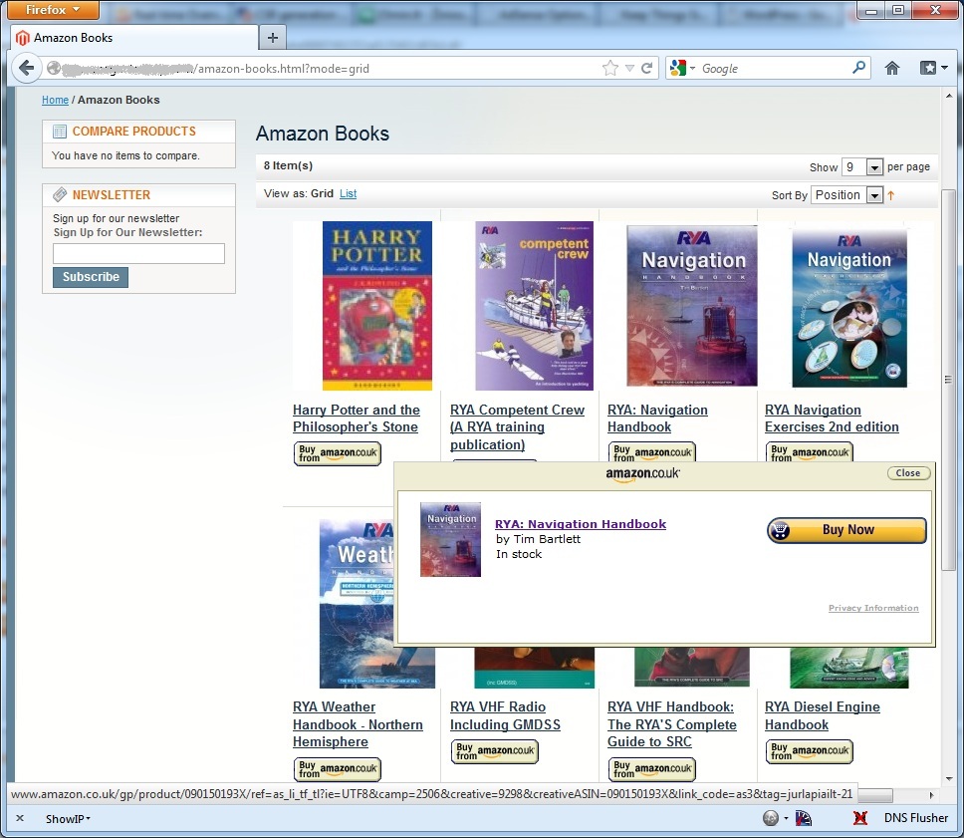Open a new tab with plus button
The image size is (964, 838).
(272, 38)
